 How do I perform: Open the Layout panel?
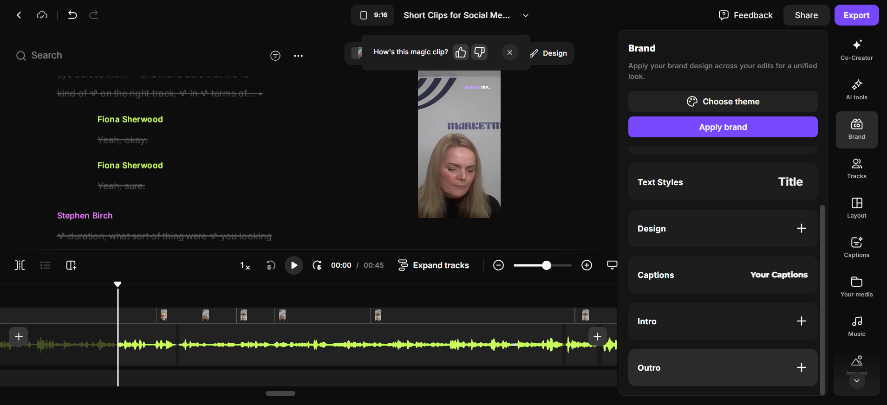coord(856,208)
